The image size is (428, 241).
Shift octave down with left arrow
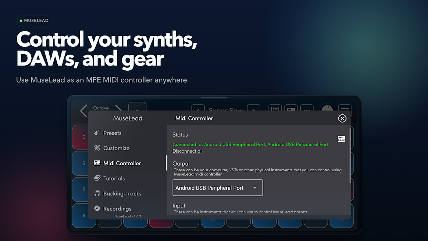tap(83, 110)
